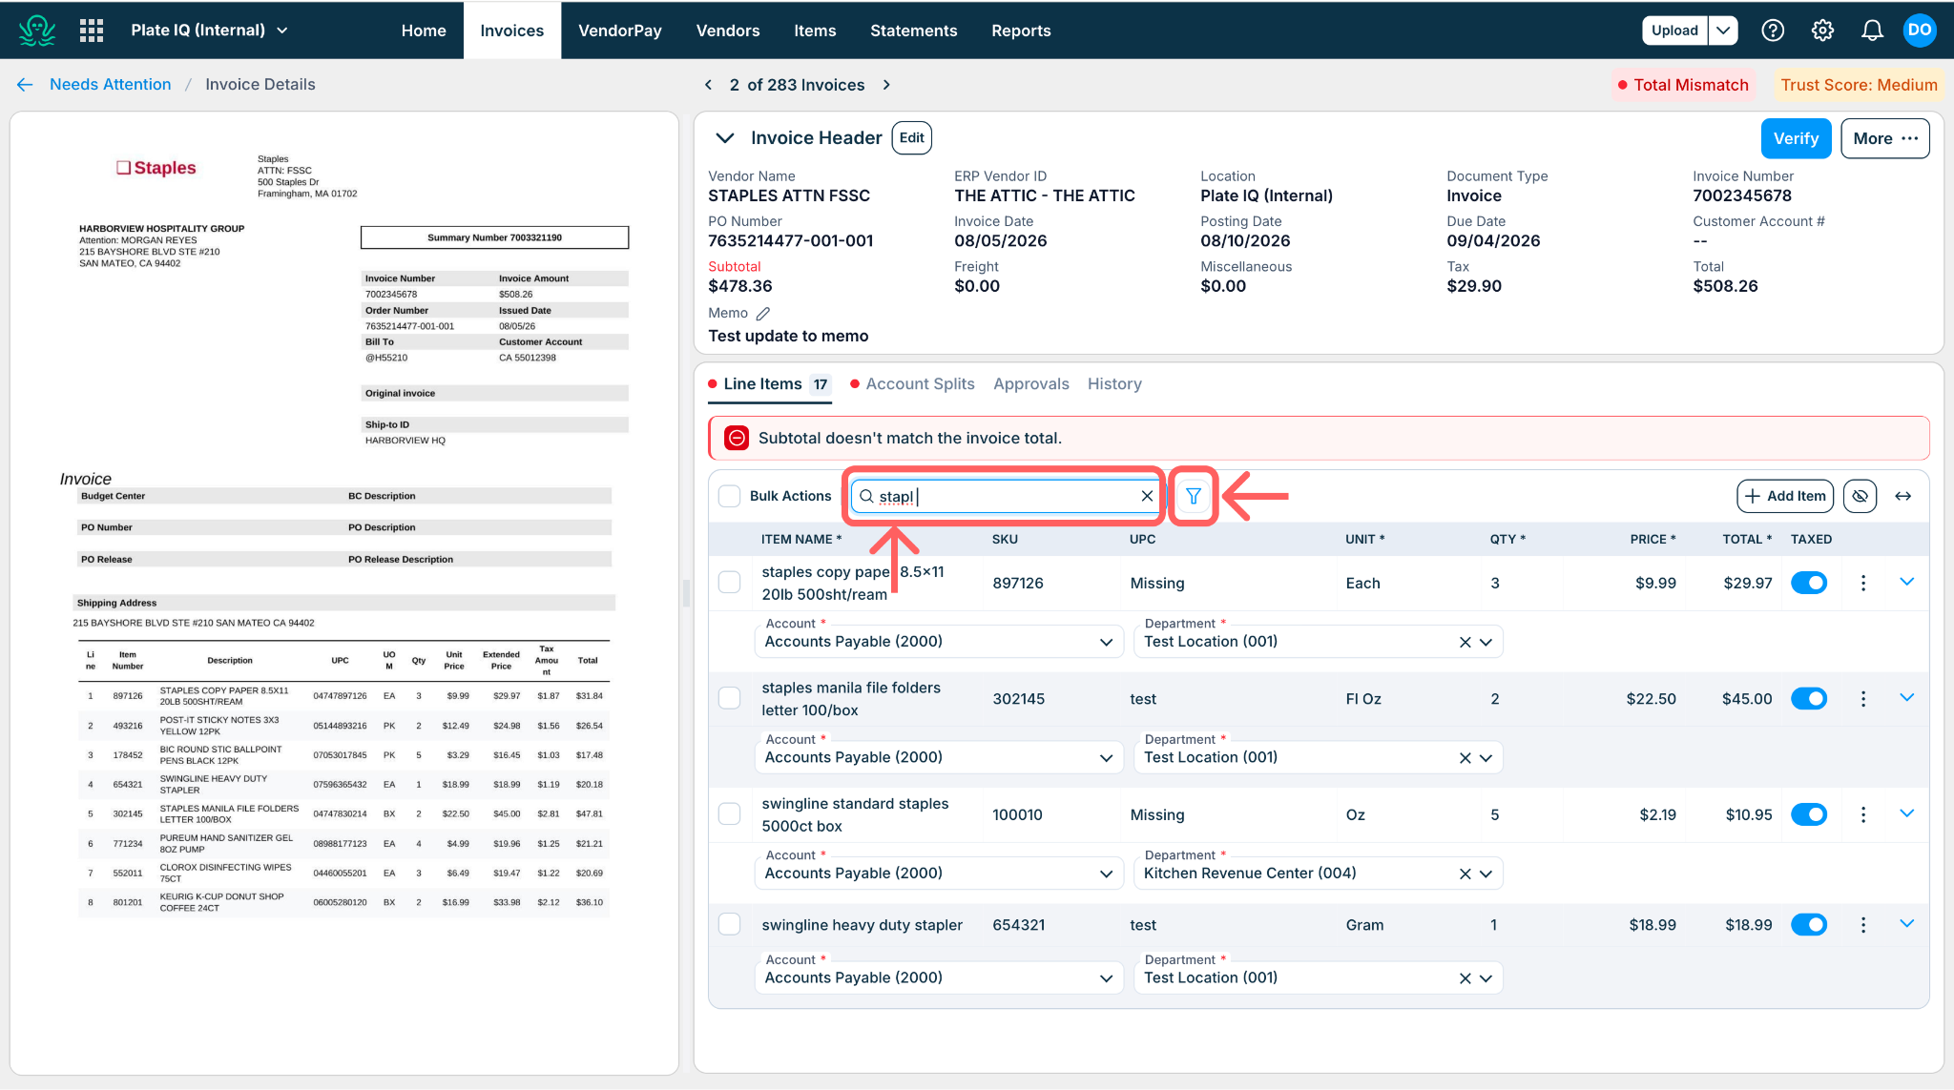Open the help question mark icon
The image size is (1954, 1090).
1773,31
